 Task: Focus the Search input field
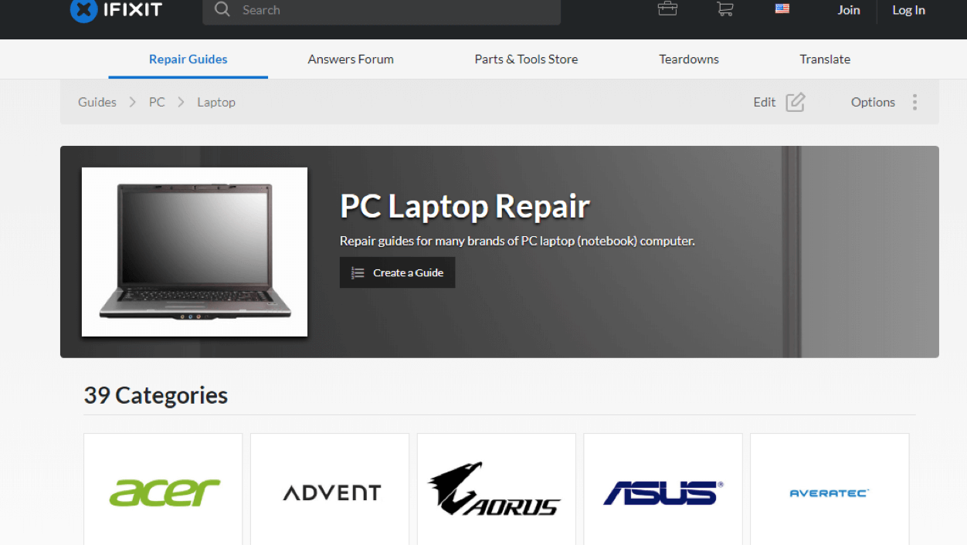point(382,10)
